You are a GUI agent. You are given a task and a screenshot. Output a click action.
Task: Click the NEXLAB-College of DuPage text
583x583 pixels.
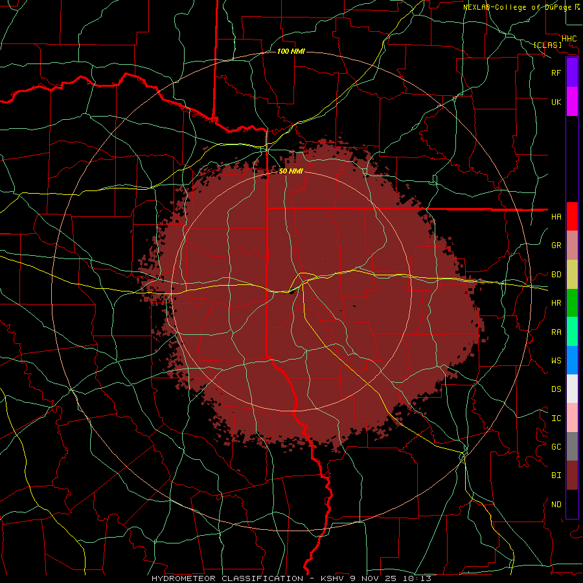pyautogui.click(x=518, y=7)
